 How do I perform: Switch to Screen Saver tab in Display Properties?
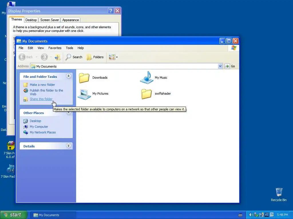(50, 20)
